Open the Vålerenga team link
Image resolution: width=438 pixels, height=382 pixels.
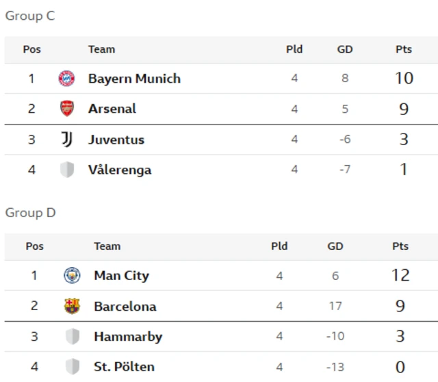point(120,170)
